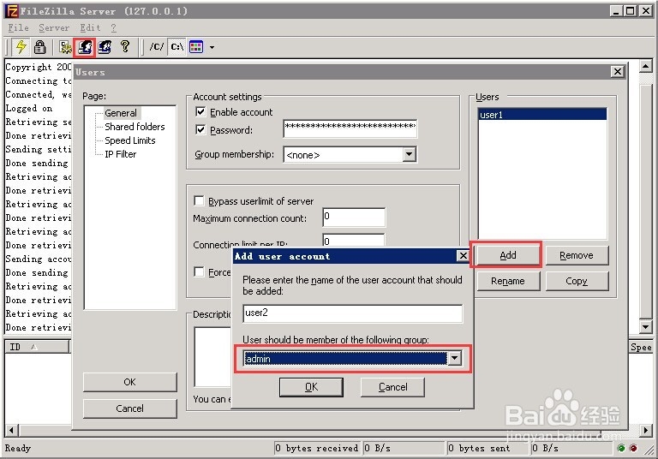658x459 pixels.
Task: Click the question mark help icon
Action: tap(124, 46)
